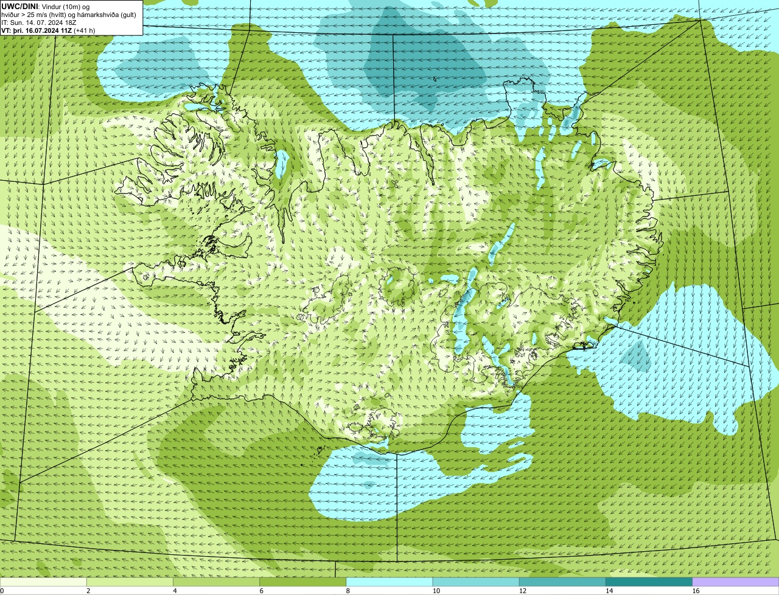Select the 2–4 m/s legend color segment
Image resolution: width=779 pixels, height=595 pixels.
tap(130, 582)
